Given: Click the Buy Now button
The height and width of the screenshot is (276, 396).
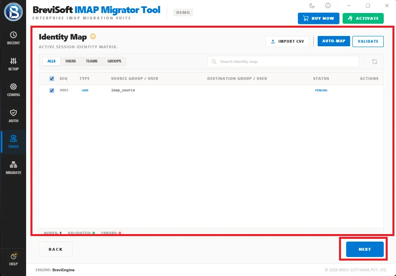Looking at the screenshot, I should [318, 18].
